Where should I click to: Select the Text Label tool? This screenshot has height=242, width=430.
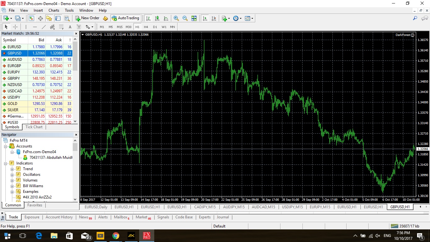coord(79,27)
